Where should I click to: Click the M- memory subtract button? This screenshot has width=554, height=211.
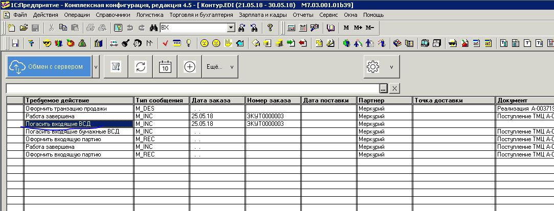[x=369, y=28]
